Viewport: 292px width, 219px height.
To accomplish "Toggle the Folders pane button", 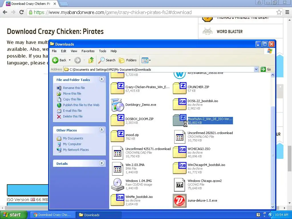I will (x=128, y=60).
